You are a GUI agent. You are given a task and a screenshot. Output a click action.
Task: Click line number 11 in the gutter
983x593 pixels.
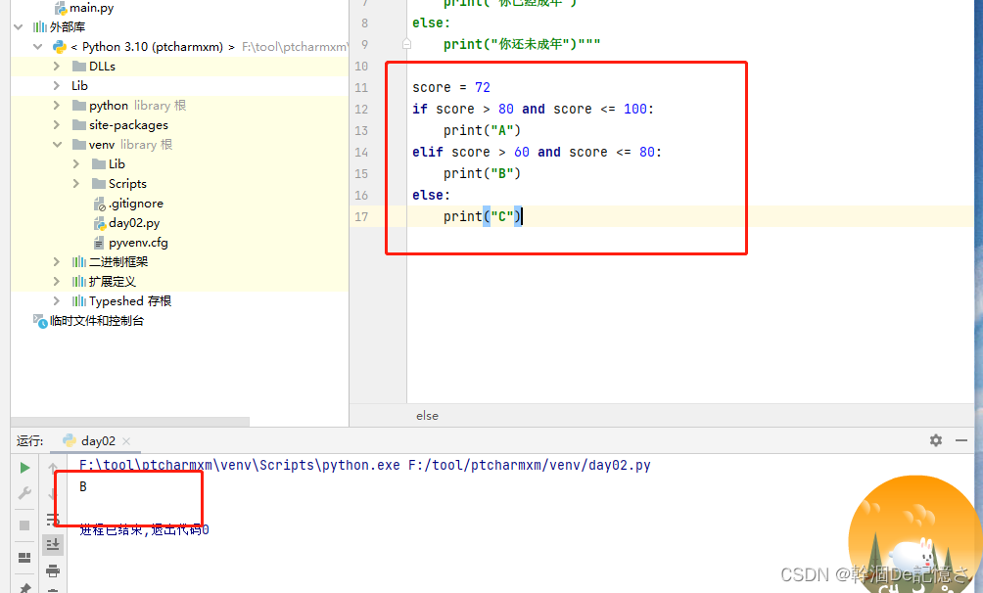click(x=361, y=88)
